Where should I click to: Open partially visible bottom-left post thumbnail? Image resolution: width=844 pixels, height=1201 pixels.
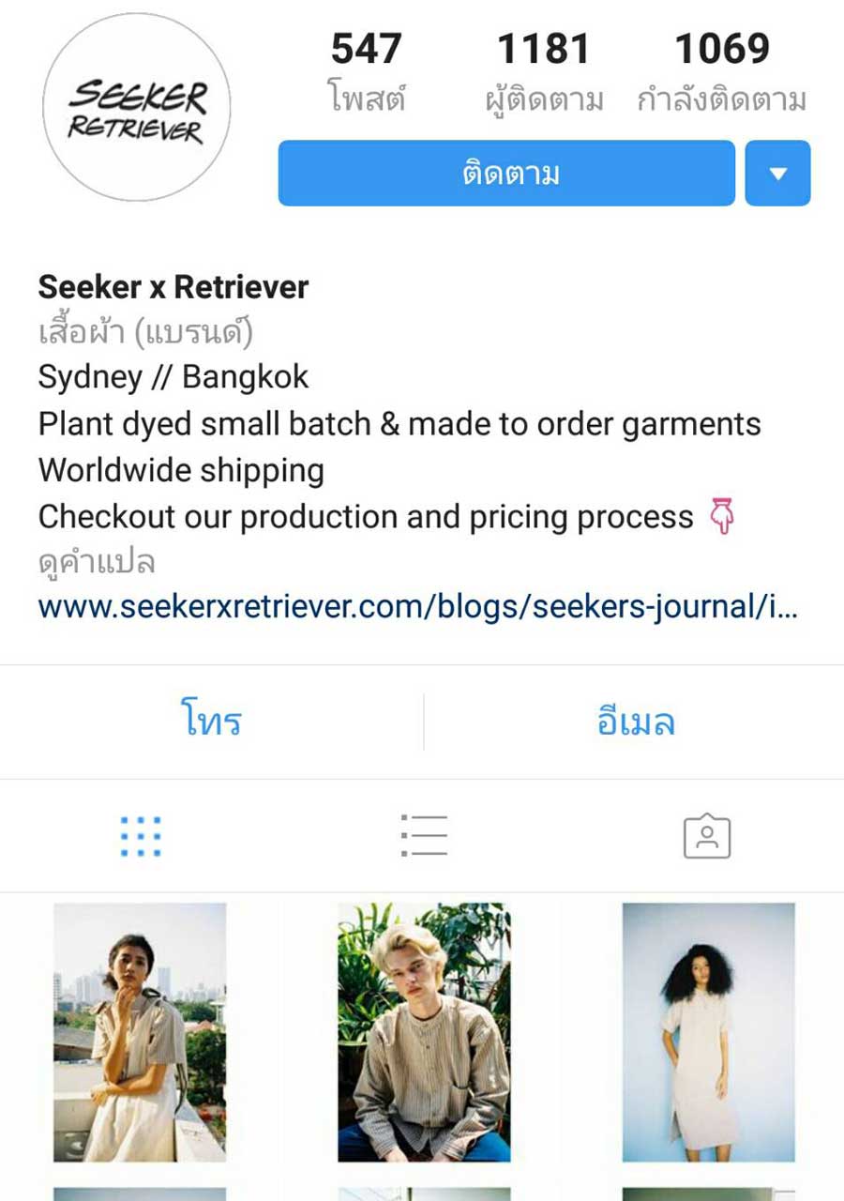(140, 1194)
